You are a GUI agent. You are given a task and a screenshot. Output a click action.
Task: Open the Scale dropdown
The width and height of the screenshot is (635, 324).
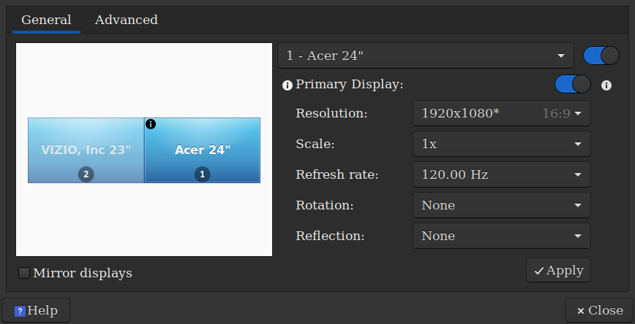[x=501, y=144]
